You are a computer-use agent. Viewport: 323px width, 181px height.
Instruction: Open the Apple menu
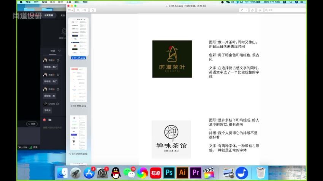tap(21, 2)
